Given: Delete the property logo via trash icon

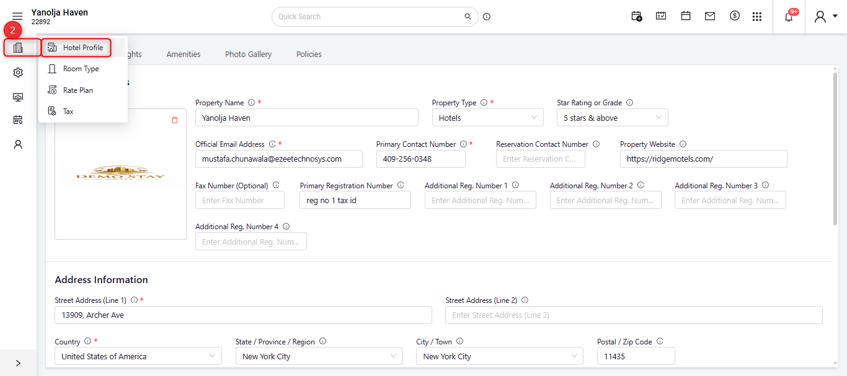Looking at the screenshot, I should click(175, 120).
